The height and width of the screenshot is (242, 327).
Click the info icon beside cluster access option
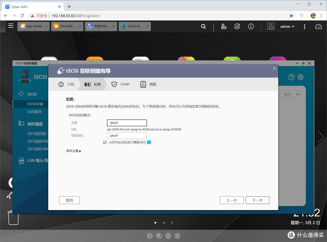149,142
